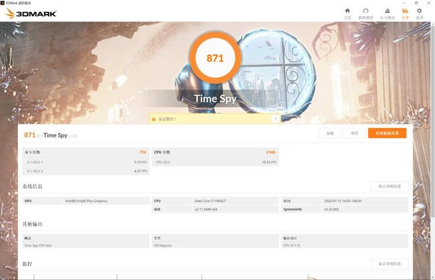The width and height of the screenshot is (435, 280).
Task: Click the 其他输出 section heading
Action: coord(33,224)
